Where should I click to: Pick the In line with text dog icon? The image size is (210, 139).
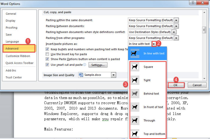[x=135, y=53]
